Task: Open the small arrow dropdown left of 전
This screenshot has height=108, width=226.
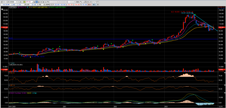Action: [x=6, y=2]
